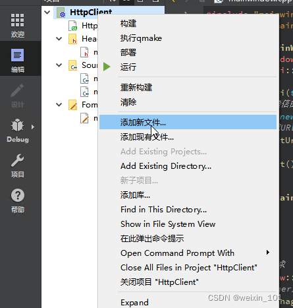Collapse the Headers folder

pos(59,39)
